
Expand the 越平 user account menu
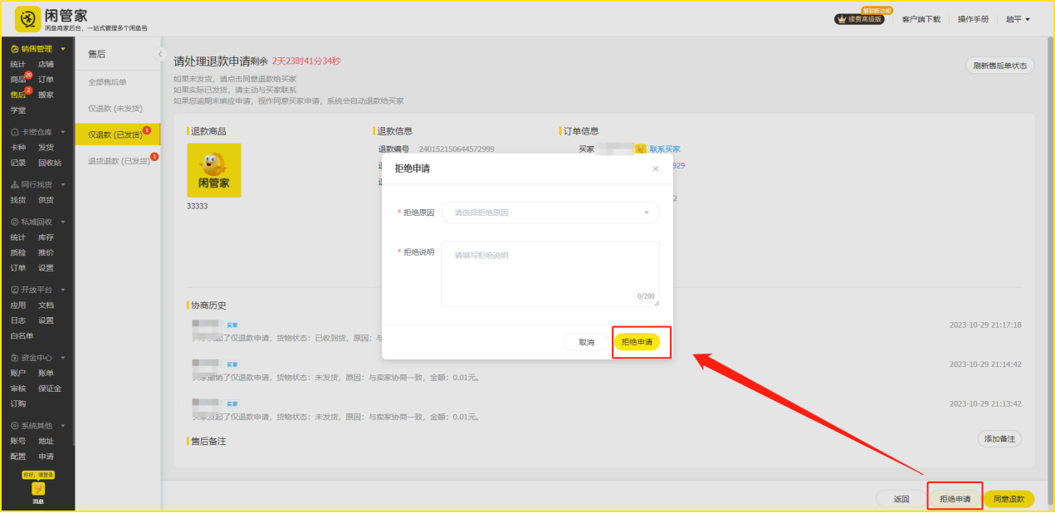[x=1018, y=19]
